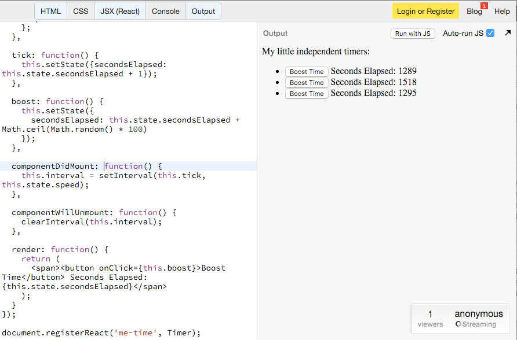517x340 pixels.
Task: Click the My little independent timers heading
Action: click(x=316, y=51)
